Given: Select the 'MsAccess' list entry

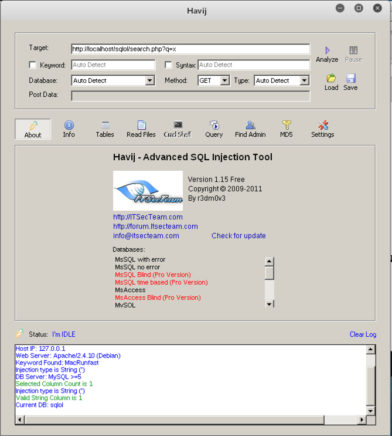Looking at the screenshot, I should [x=130, y=290].
